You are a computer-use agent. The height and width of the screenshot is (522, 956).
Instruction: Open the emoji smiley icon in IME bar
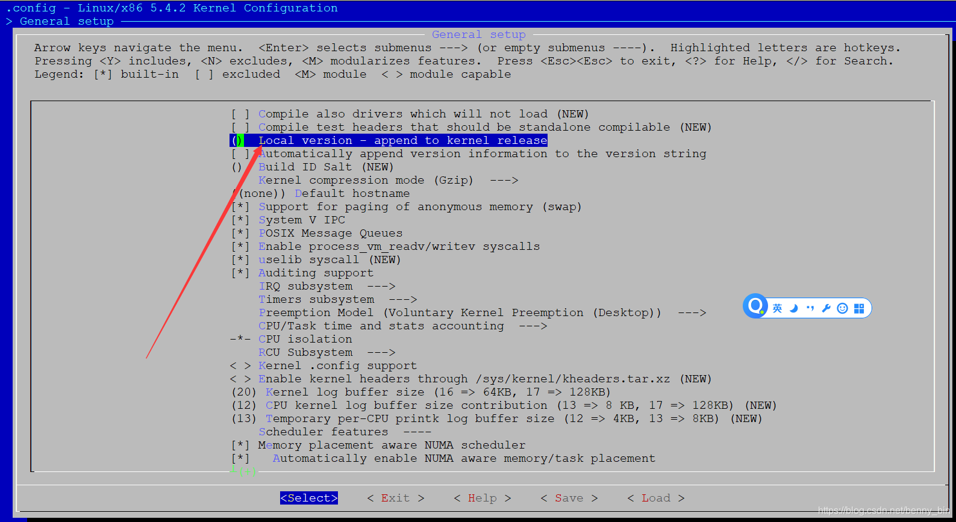click(843, 308)
